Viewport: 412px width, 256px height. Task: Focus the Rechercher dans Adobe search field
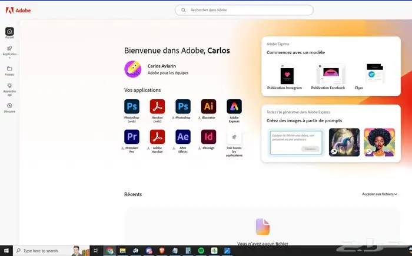(x=244, y=10)
